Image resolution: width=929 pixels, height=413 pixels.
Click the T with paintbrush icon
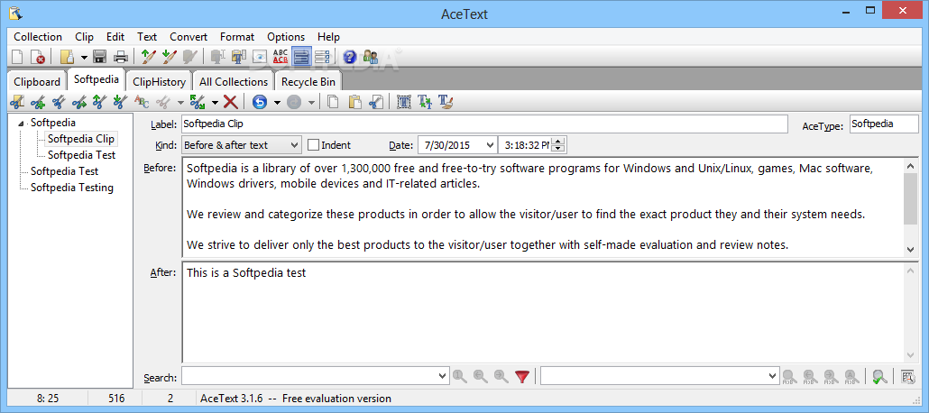pos(446,102)
